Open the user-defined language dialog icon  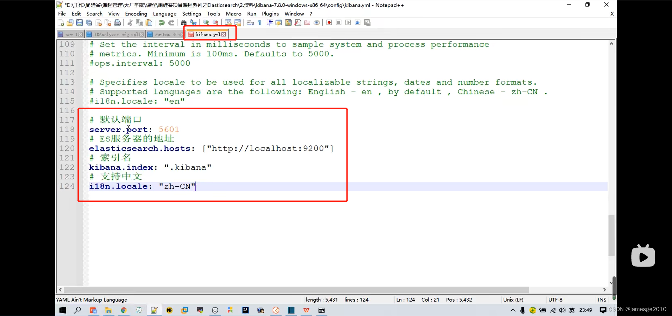[279, 23]
